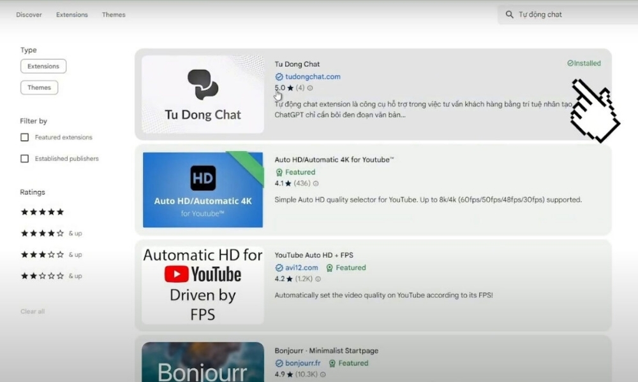Open the Bonjourr thumbnail
Screen dimensions: 638x382
[203, 362]
